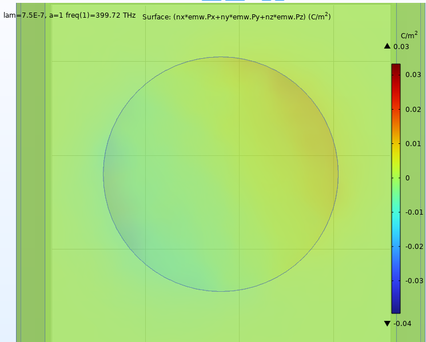Click the color legend bar

pos(396,188)
